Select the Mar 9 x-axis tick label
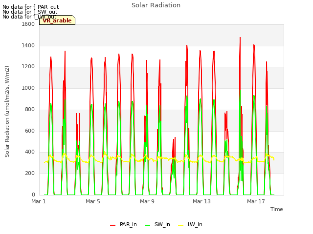Viewport: 313px width, 234px height. [147, 201]
